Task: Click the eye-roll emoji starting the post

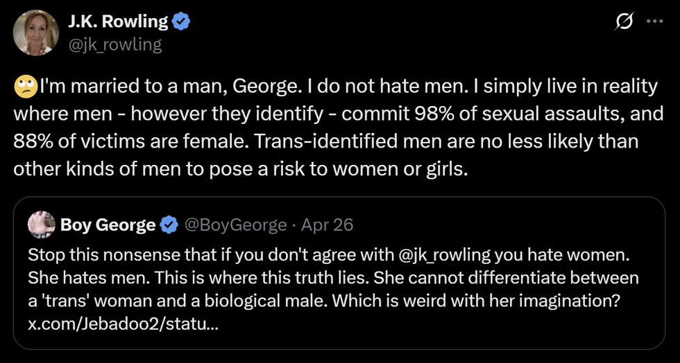Action: [26, 88]
